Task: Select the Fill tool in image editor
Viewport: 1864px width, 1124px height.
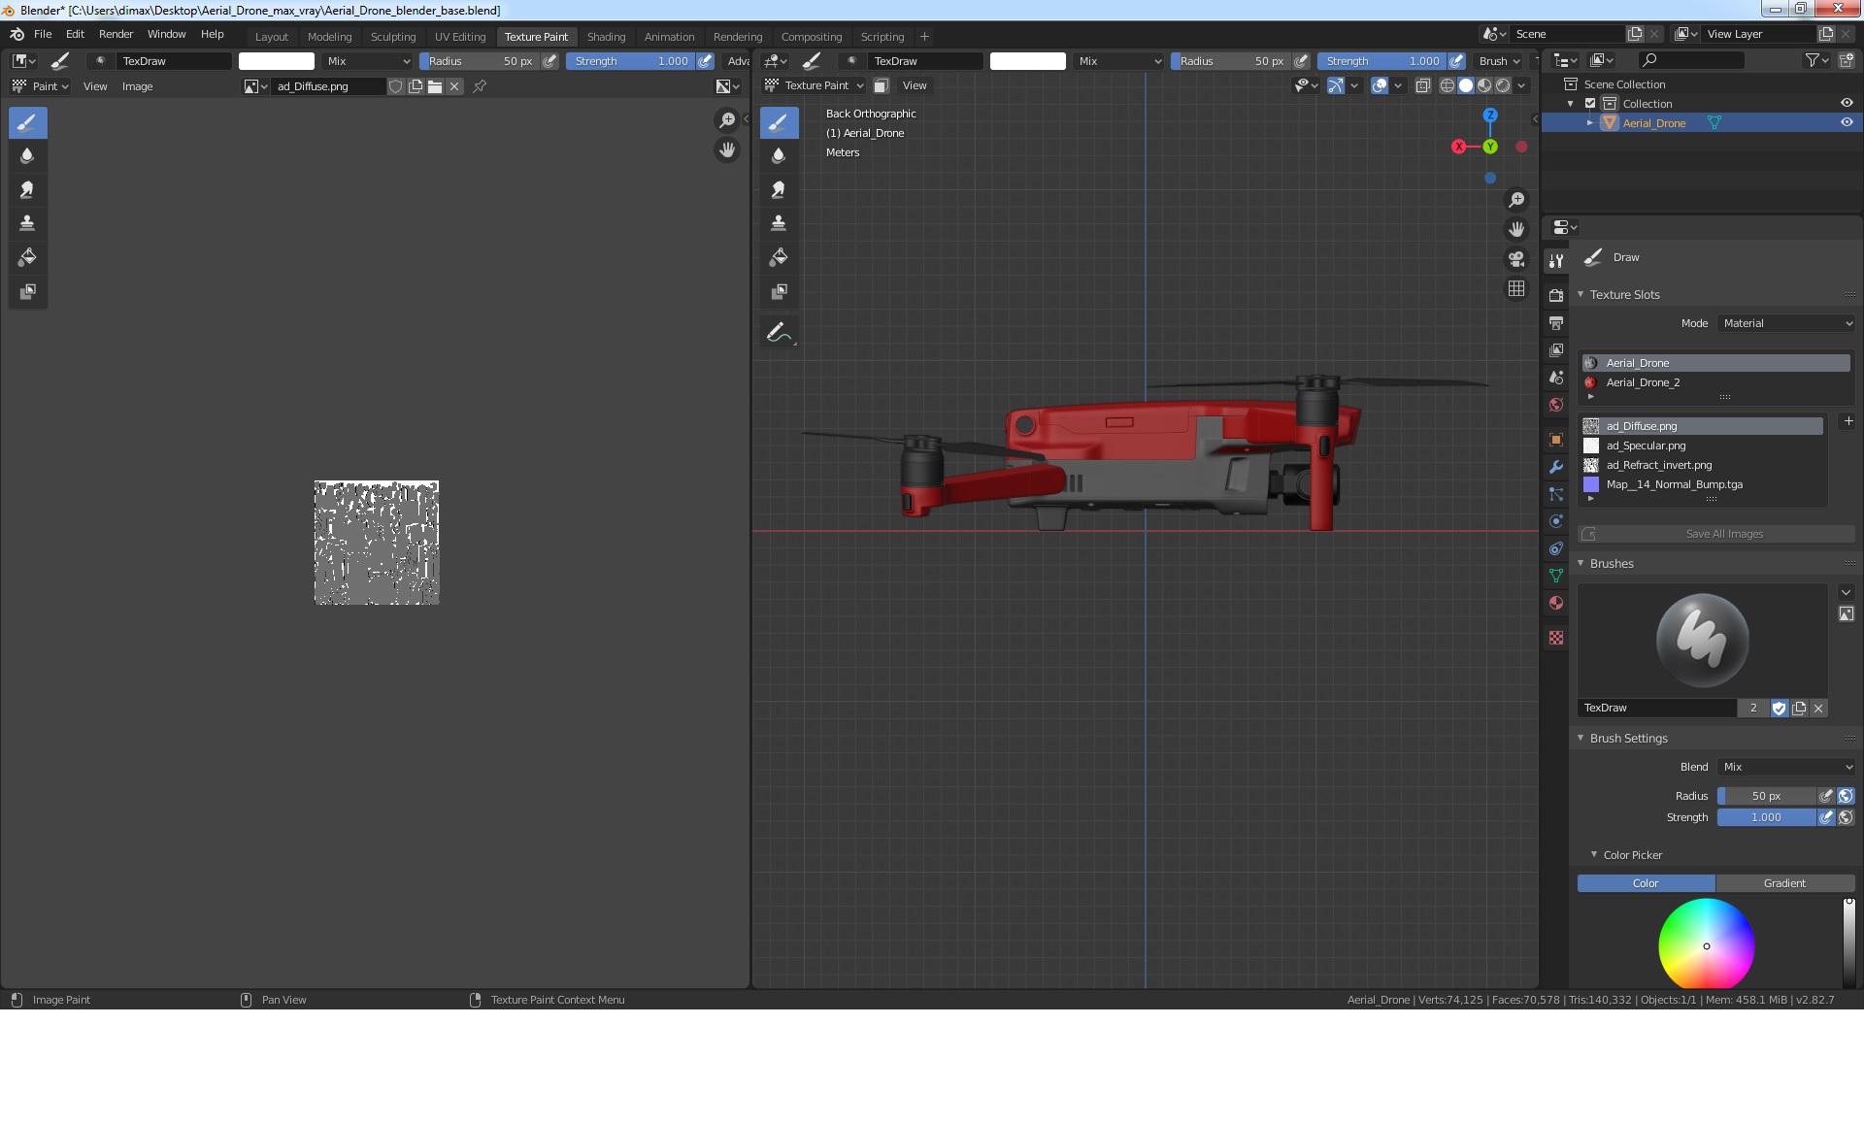Action: point(27,257)
